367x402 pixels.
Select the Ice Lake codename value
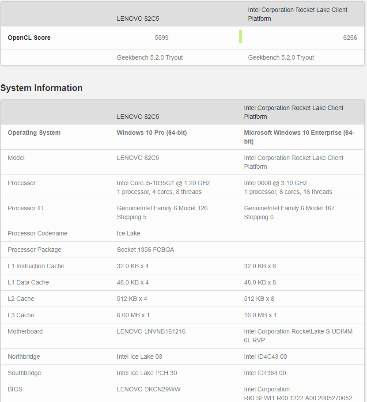(129, 233)
